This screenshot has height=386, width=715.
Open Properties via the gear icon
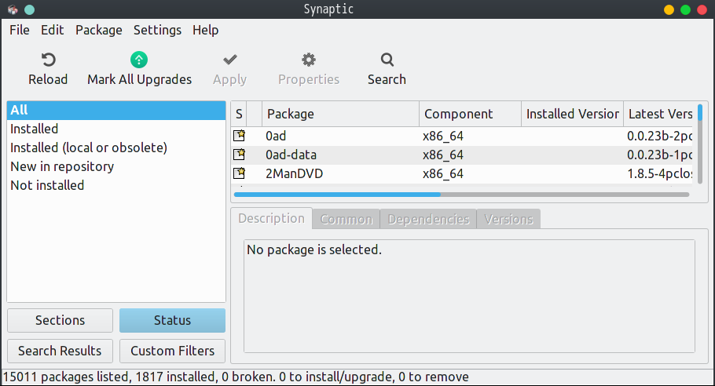[309, 60]
